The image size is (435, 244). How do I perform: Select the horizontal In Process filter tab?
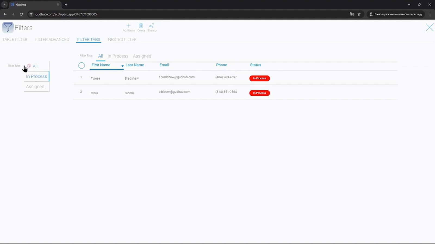pyautogui.click(x=118, y=56)
